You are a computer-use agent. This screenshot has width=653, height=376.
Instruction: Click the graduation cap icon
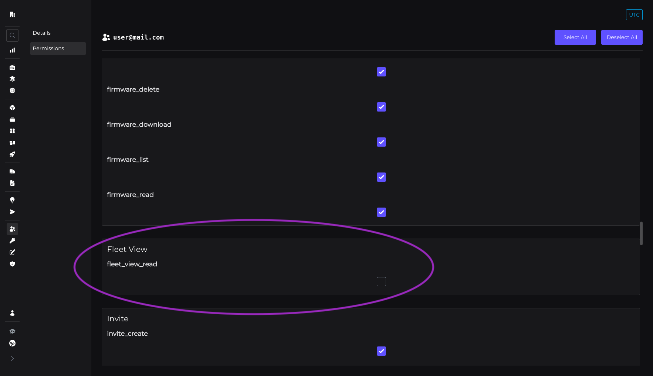(x=12, y=331)
